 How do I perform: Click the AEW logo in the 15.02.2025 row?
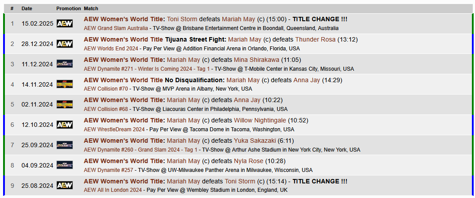click(65, 23)
